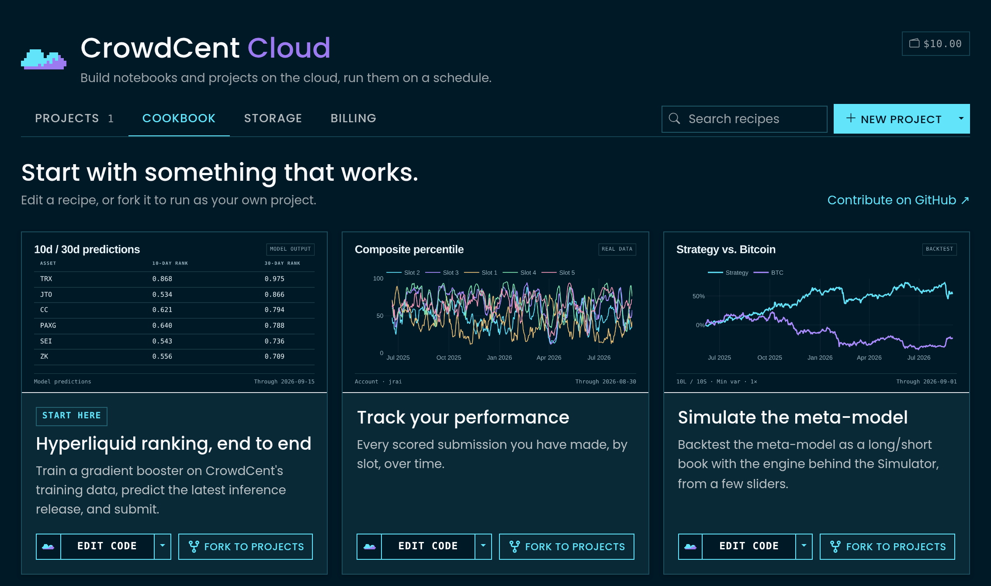
Task: Click the CrowdCent cloud logo icon
Action: coord(44,60)
